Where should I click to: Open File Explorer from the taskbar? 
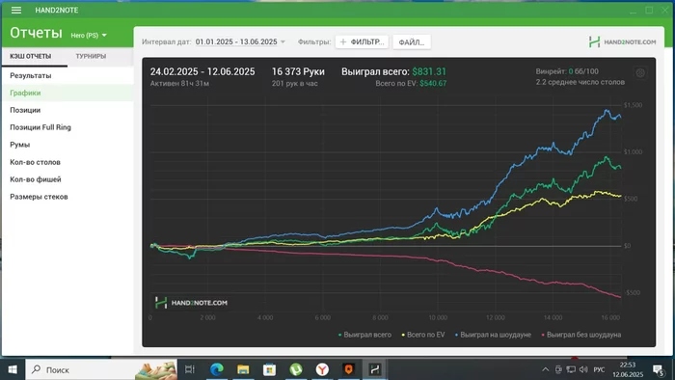pyautogui.click(x=243, y=369)
